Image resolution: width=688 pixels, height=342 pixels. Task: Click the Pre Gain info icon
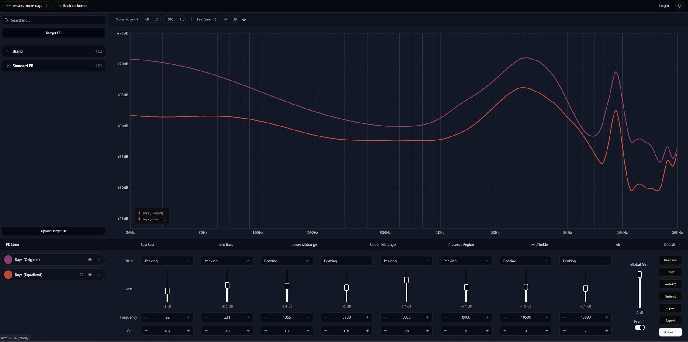point(214,19)
